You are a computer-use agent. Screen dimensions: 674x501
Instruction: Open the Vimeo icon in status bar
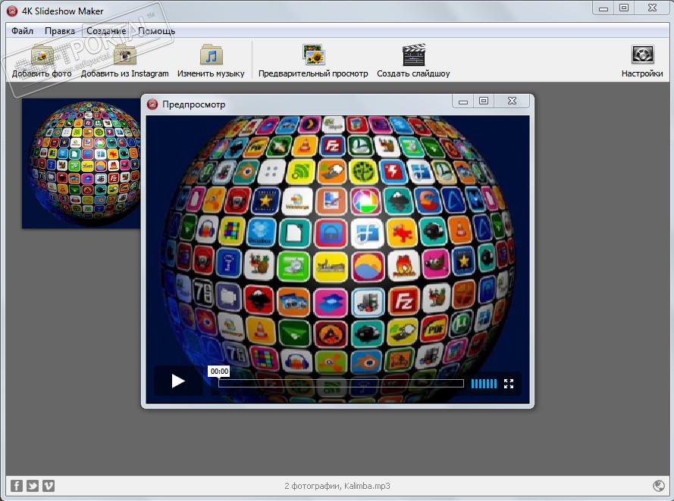coord(49,486)
